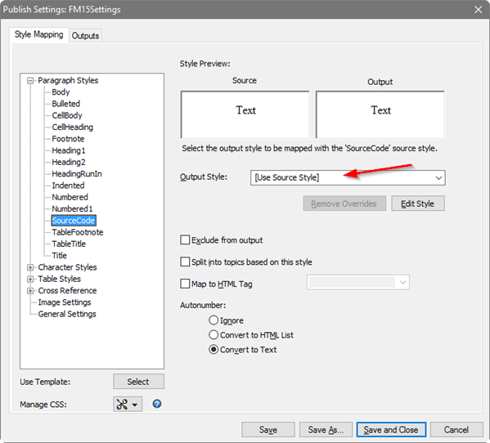Viewport: 490px width, 443px height.
Task: Check Split into topics based on this style
Action: (185, 262)
